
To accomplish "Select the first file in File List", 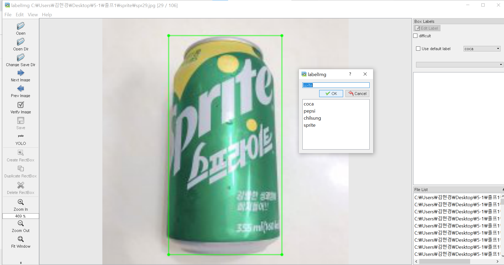I will point(457,197).
